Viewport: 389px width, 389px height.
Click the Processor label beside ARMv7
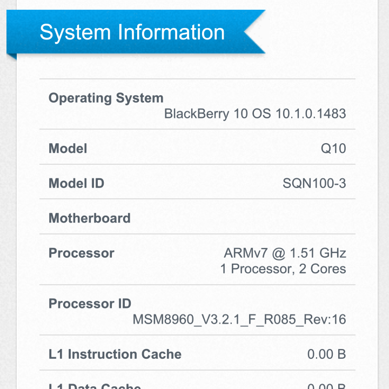pos(82,253)
